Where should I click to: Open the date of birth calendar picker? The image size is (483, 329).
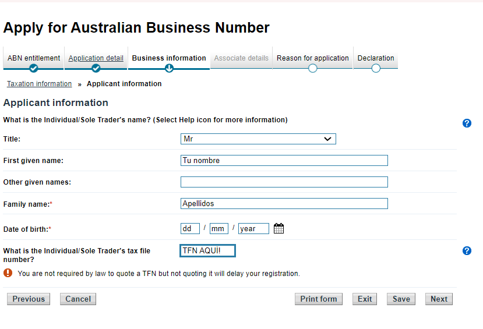click(x=278, y=229)
